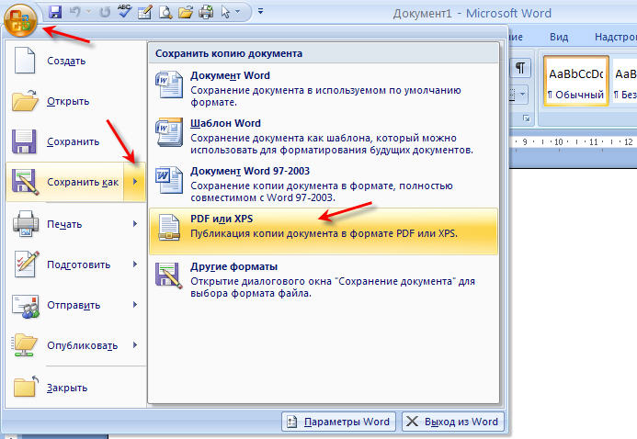Click the round Office button
Screen dimensions: 637x439
20,19
